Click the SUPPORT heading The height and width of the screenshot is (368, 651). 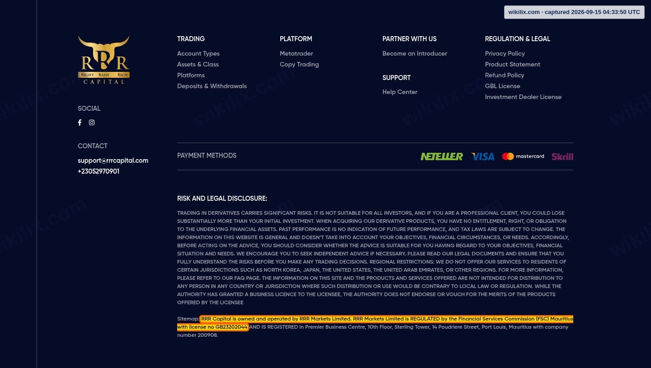(x=396, y=78)
